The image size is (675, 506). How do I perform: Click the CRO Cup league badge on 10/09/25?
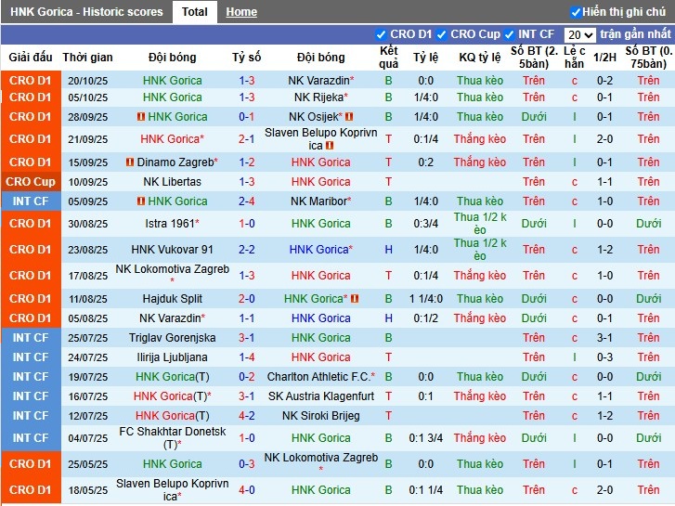tap(31, 182)
